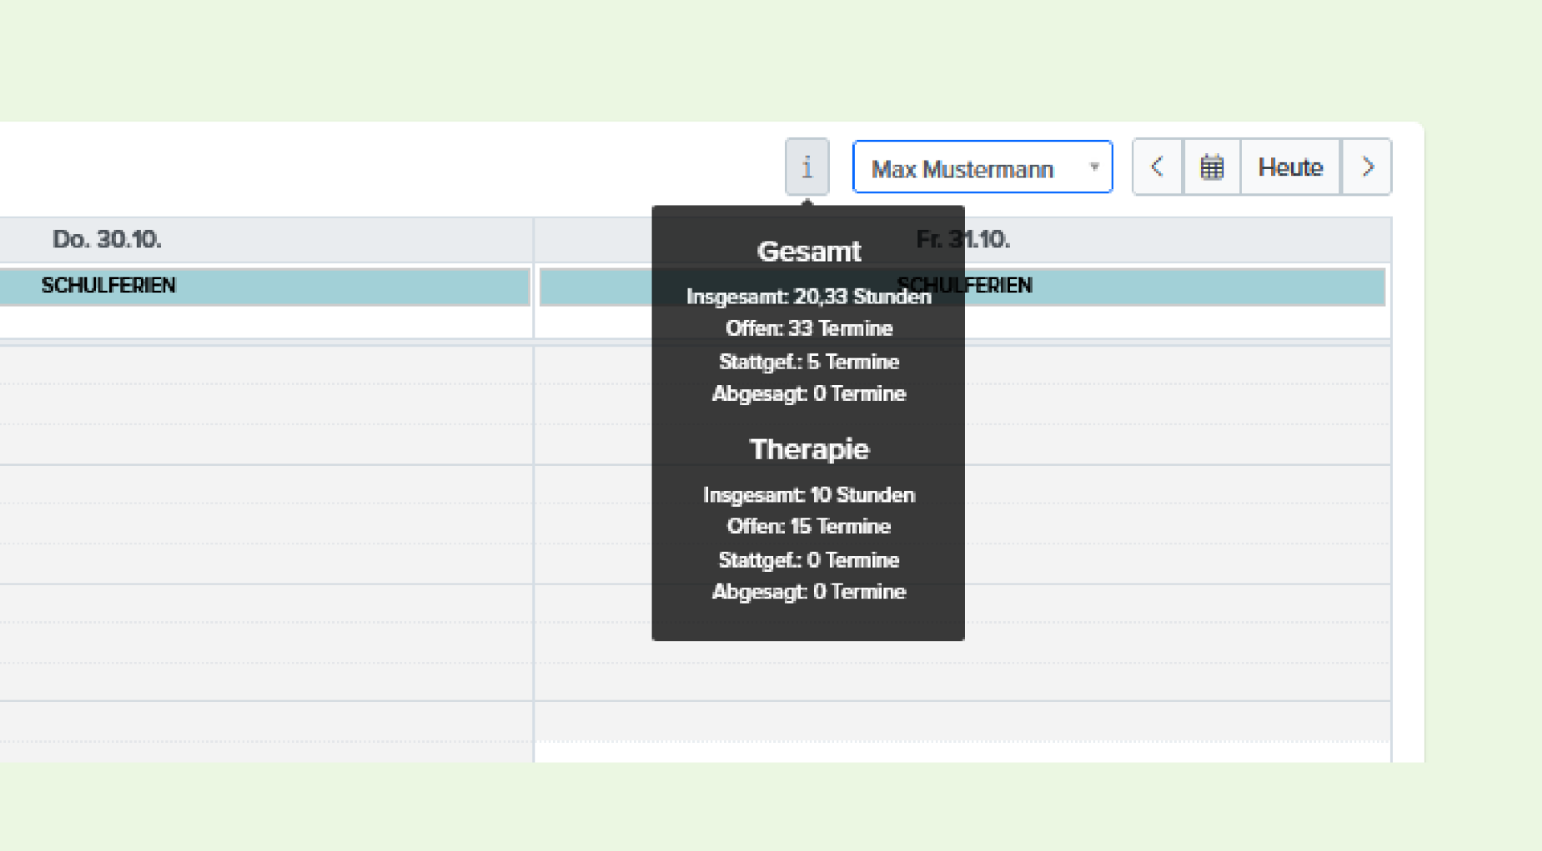
Task: Open the calendar date picker icon
Action: [1212, 167]
